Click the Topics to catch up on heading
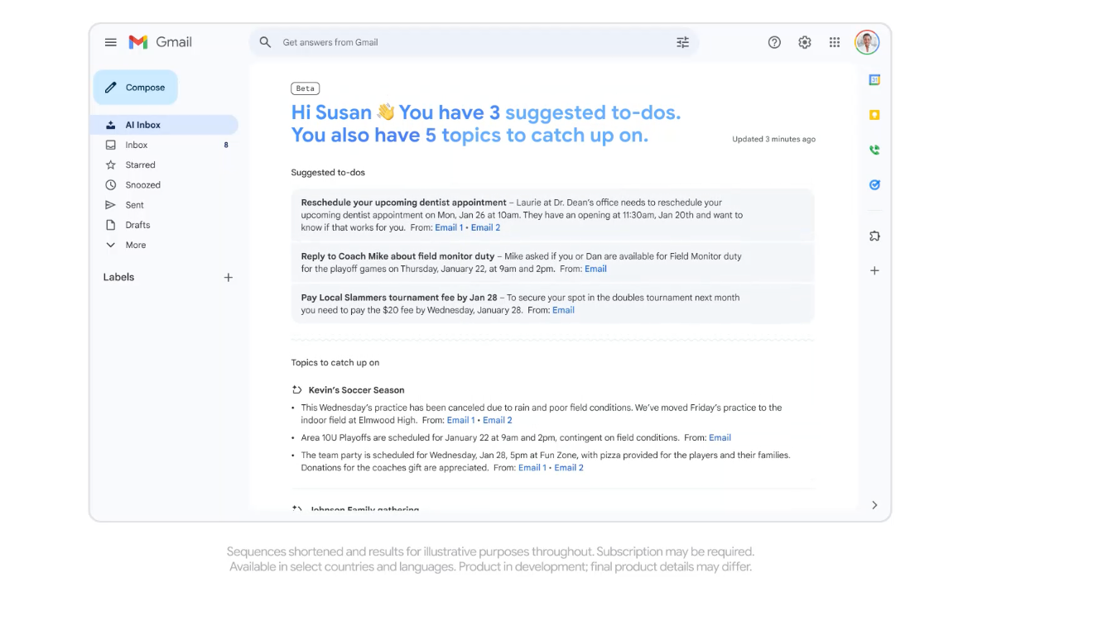The image size is (1098, 630). click(x=335, y=363)
